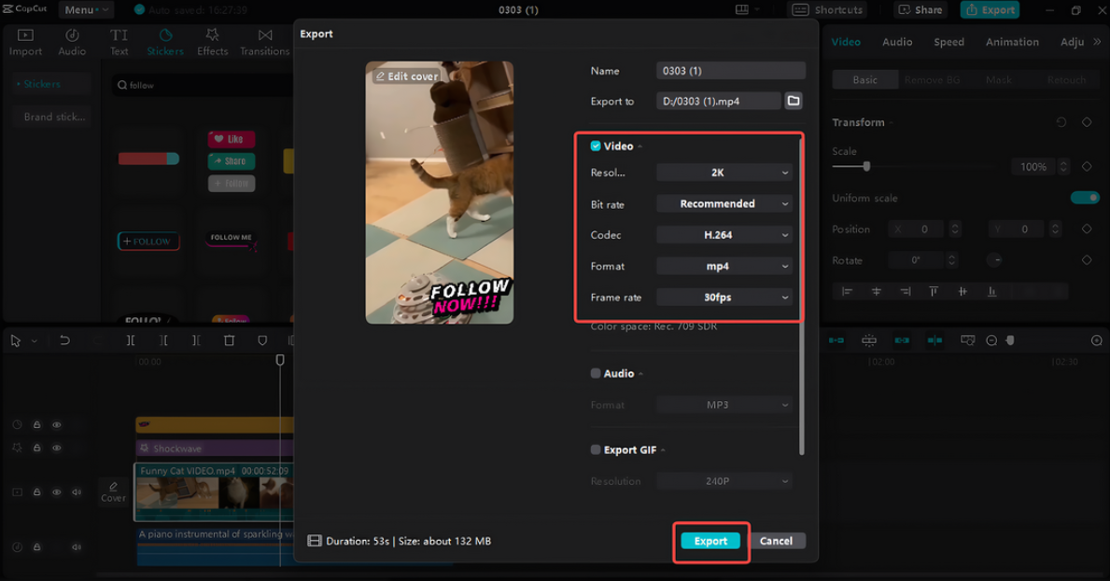Open the GIF Resolution dropdown showing 240P
The height and width of the screenshot is (581, 1110).
point(724,481)
